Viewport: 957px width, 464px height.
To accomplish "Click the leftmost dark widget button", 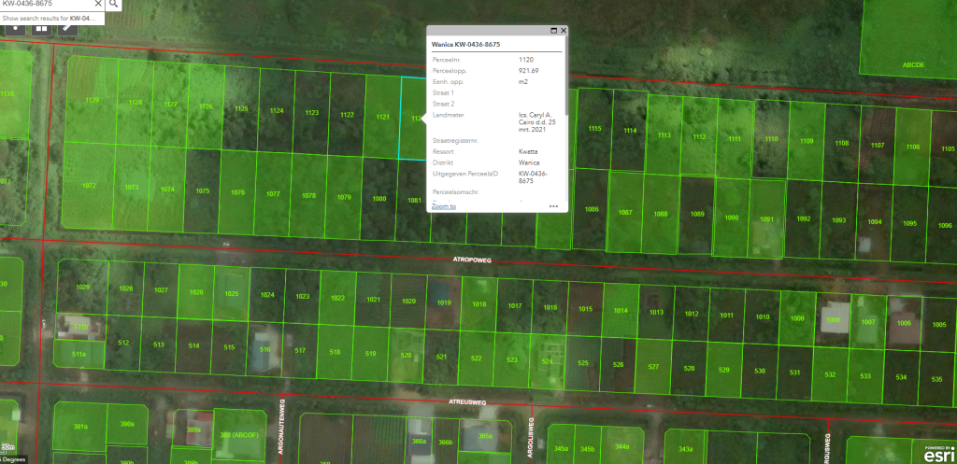I will [15, 27].
